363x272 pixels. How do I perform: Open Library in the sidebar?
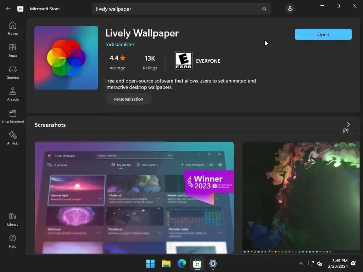13,220
